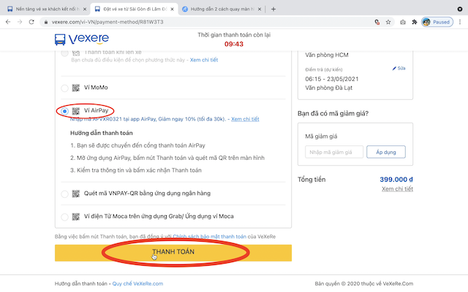Select the Ví AirPay radio button
This screenshot has height=292, width=468.
coord(64,112)
